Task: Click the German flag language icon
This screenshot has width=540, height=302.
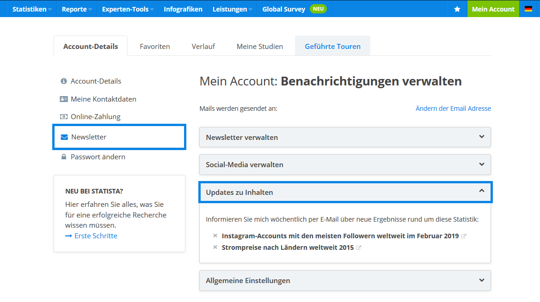Action: point(528,9)
